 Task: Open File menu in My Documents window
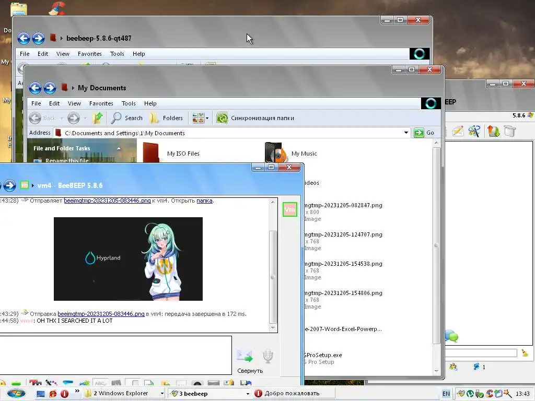point(36,103)
